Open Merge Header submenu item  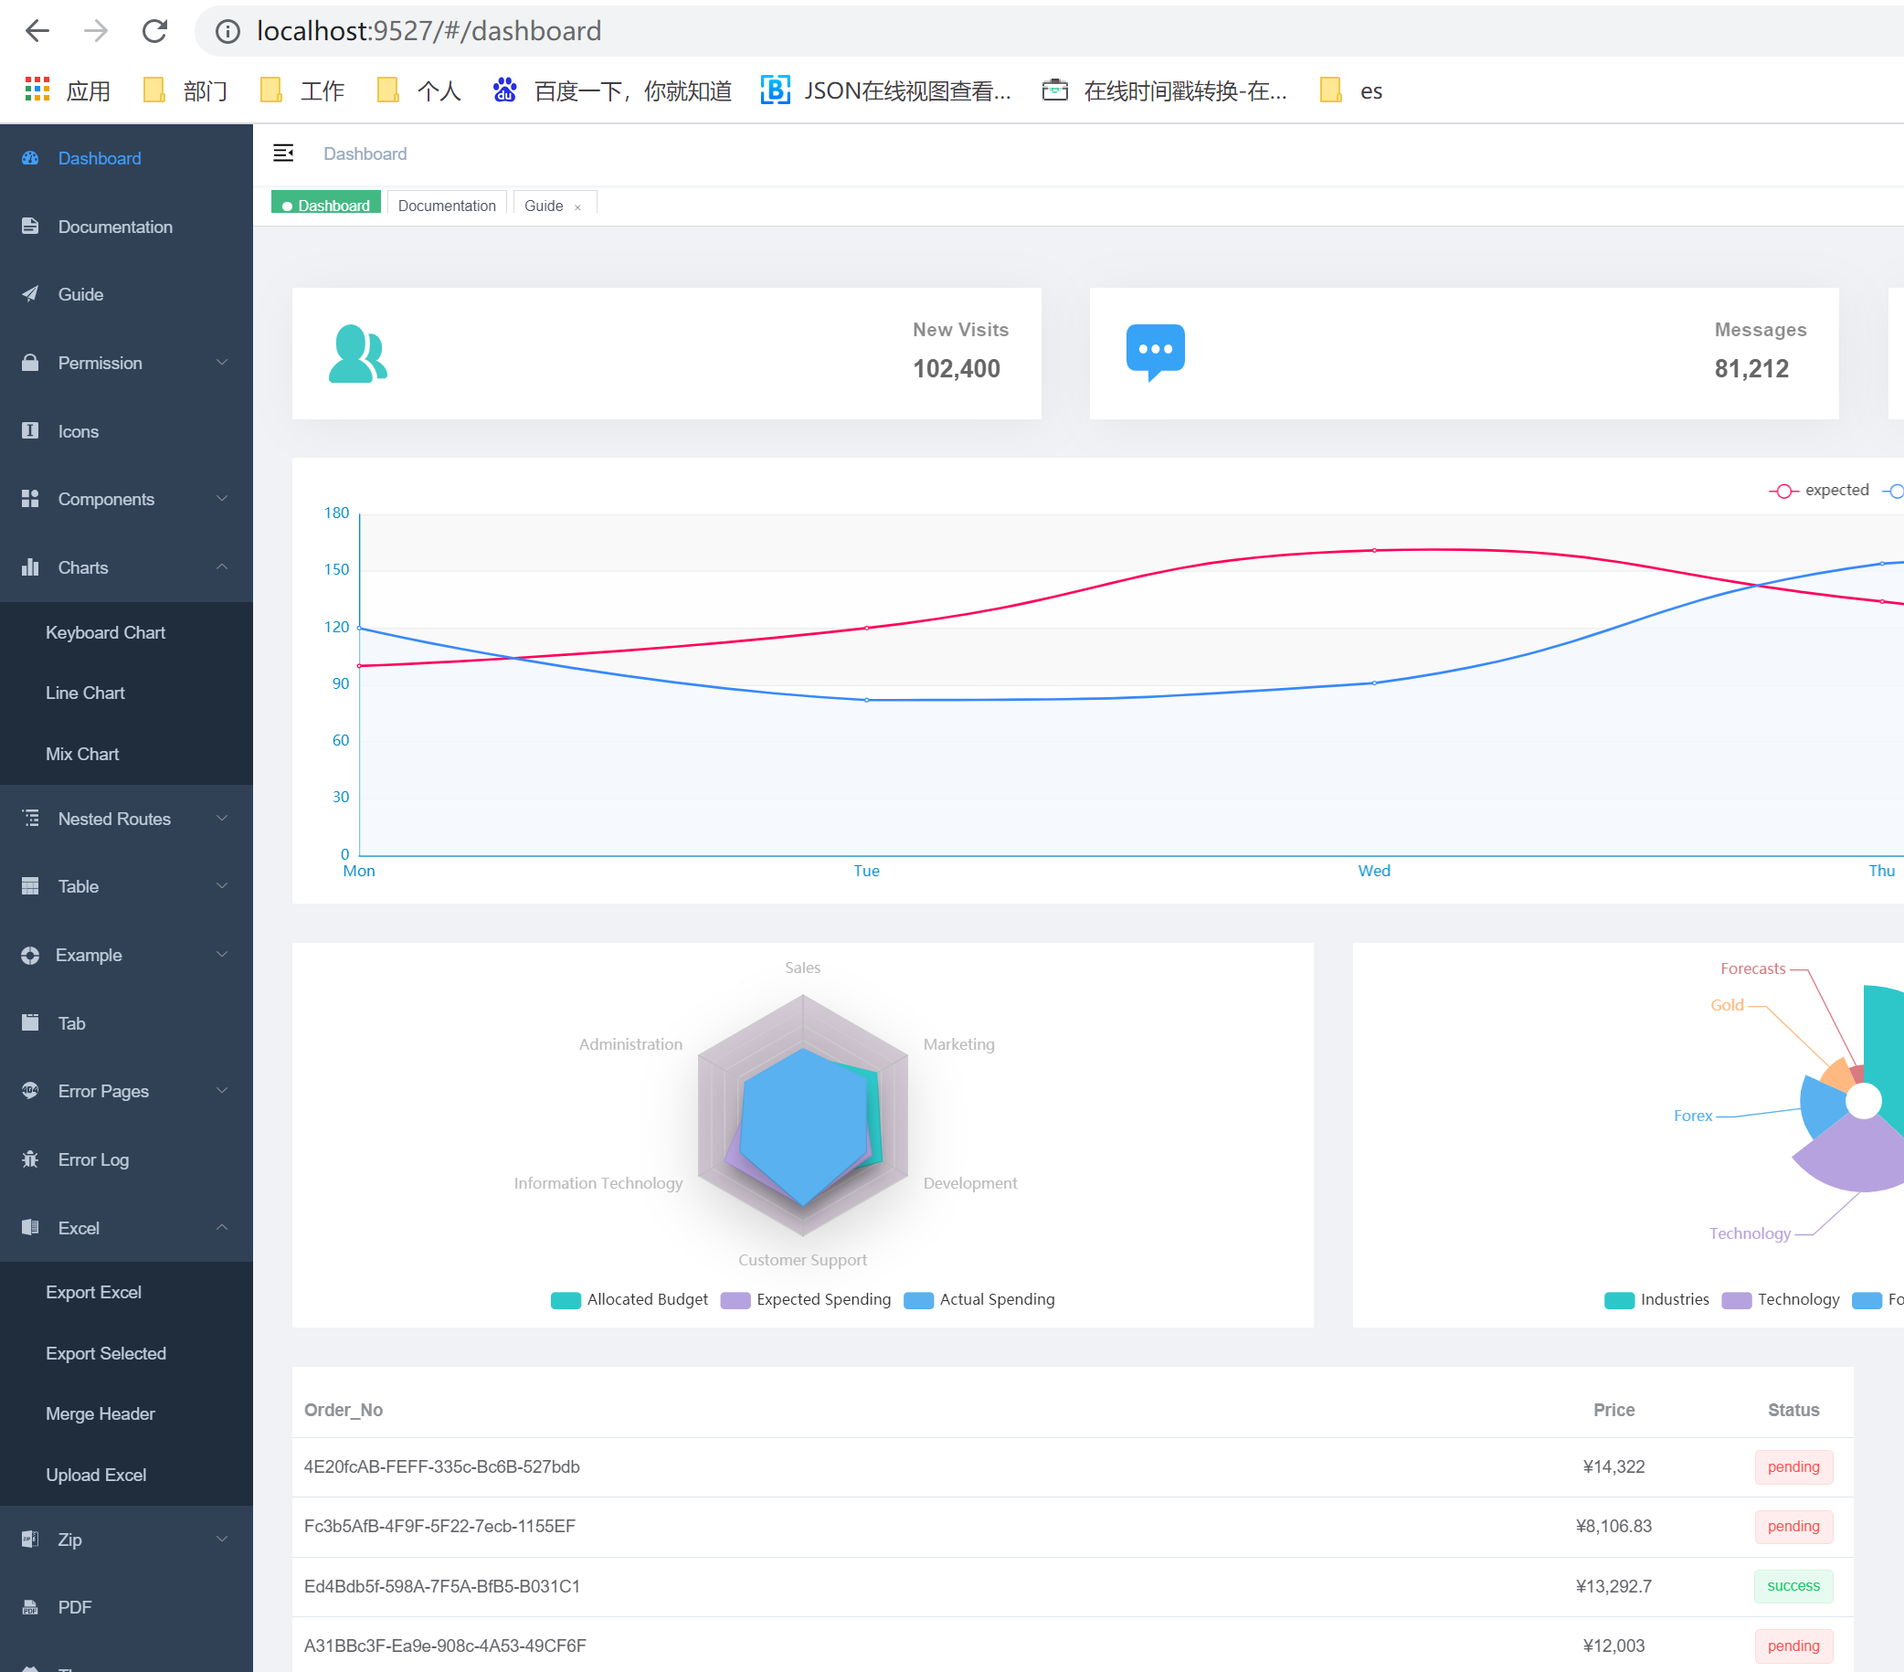click(x=127, y=1414)
